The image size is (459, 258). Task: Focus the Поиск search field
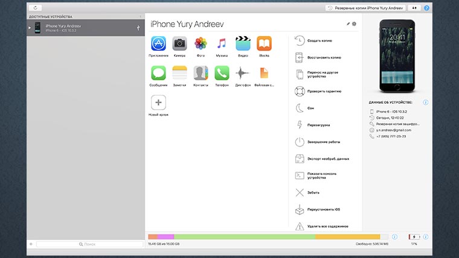click(x=89, y=244)
